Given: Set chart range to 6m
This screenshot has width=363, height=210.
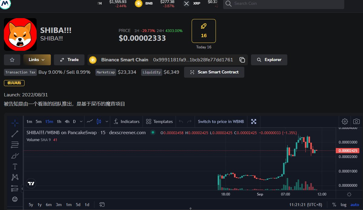Looking at the screenshot, I should [49, 205].
